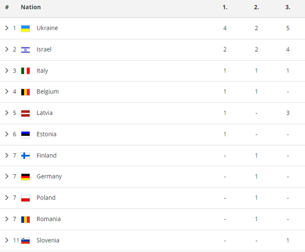This screenshot has height=252, width=305.
Task: Expand the Poland row chevron
Action: coord(7,198)
